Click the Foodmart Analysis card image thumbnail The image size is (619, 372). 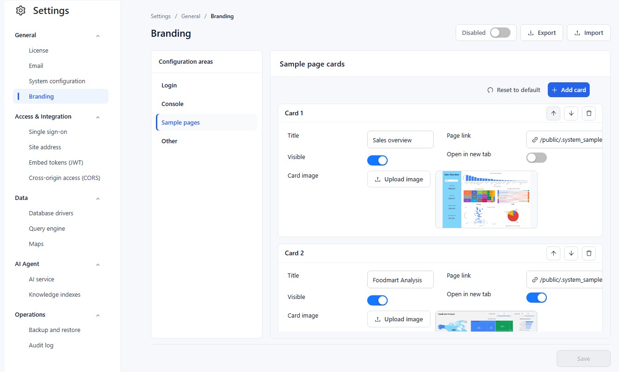[x=486, y=321]
